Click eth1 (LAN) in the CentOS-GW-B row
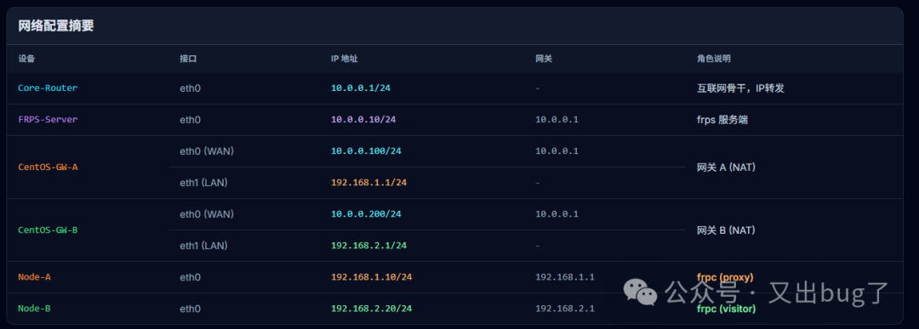Viewport: 919px width, 329px height. click(x=203, y=246)
